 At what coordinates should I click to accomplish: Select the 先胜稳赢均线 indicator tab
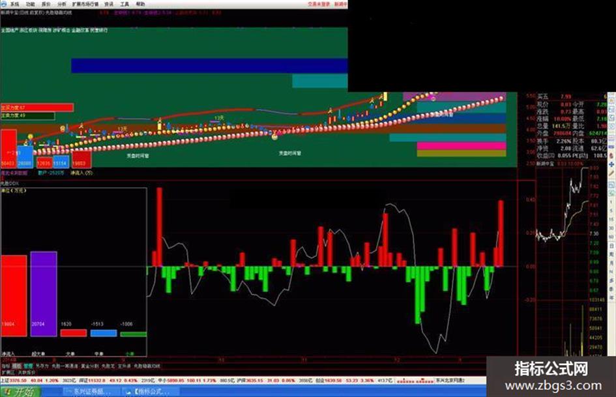147,366
